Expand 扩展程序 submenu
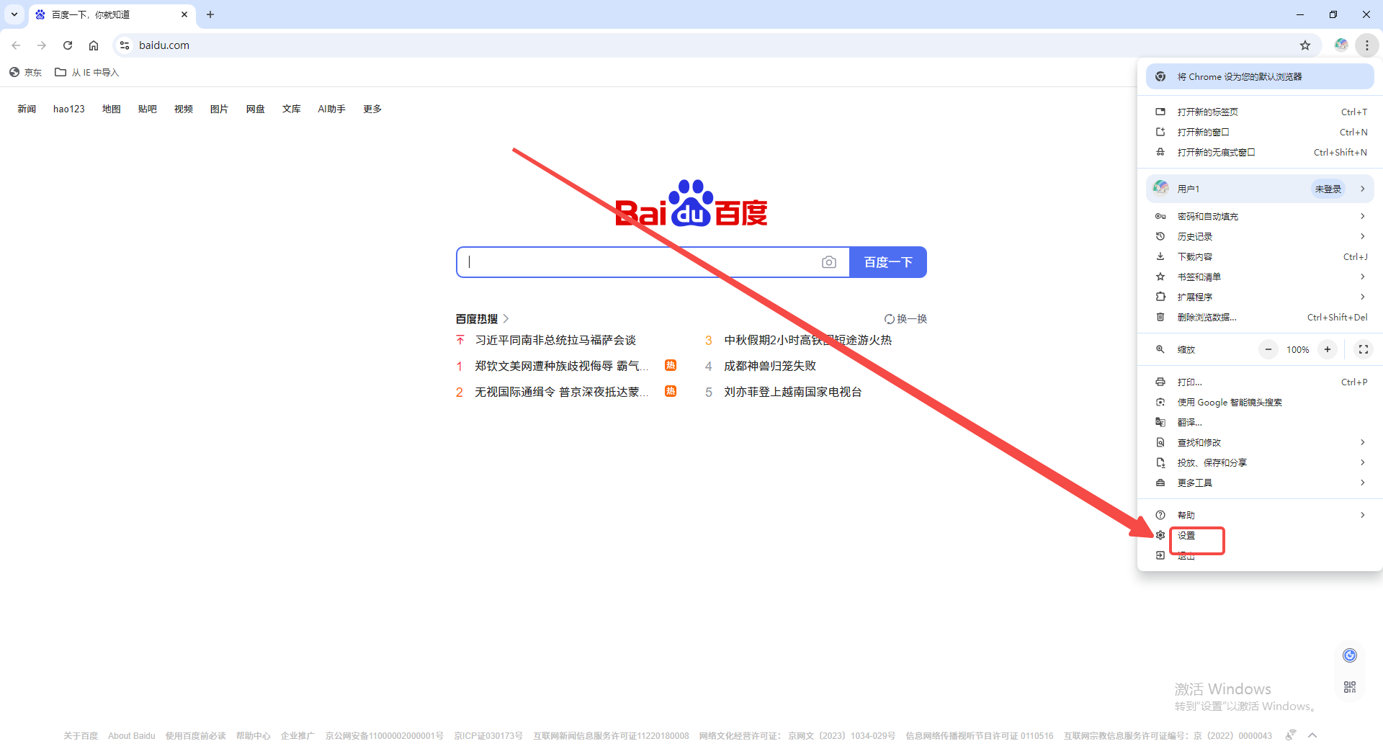The width and height of the screenshot is (1383, 749). [x=1260, y=297]
